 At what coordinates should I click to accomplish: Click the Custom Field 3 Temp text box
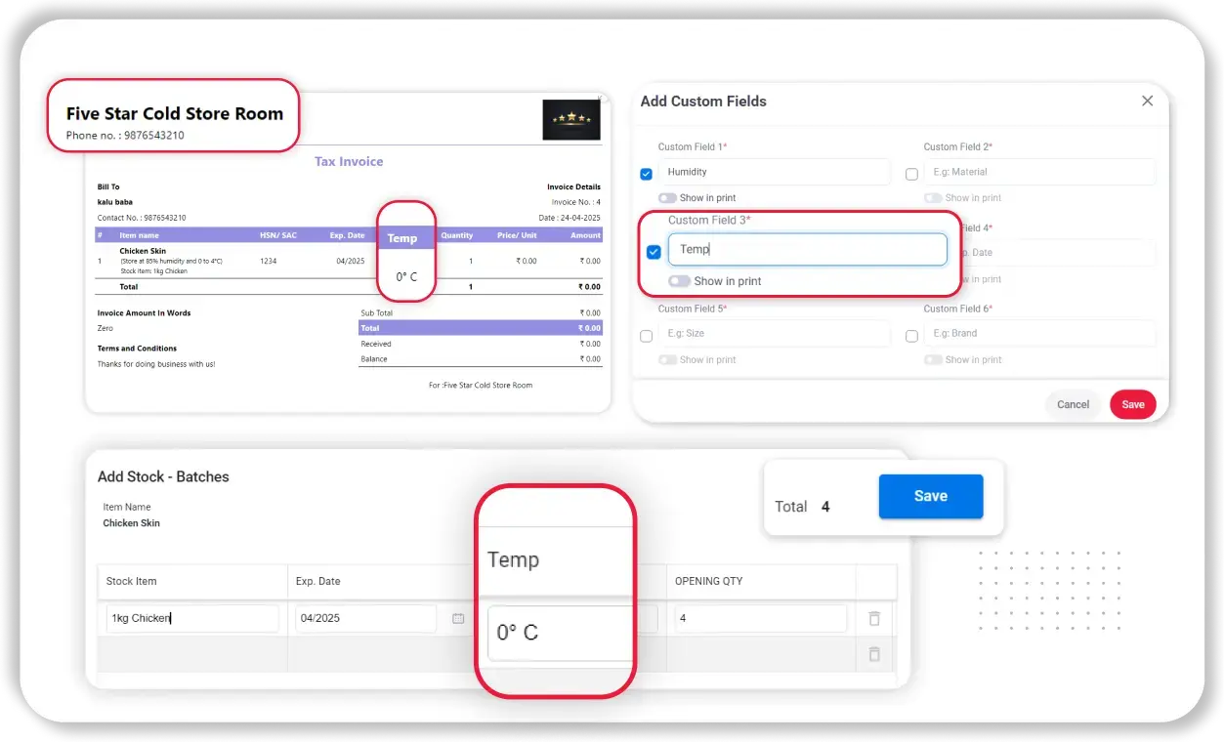pos(807,250)
